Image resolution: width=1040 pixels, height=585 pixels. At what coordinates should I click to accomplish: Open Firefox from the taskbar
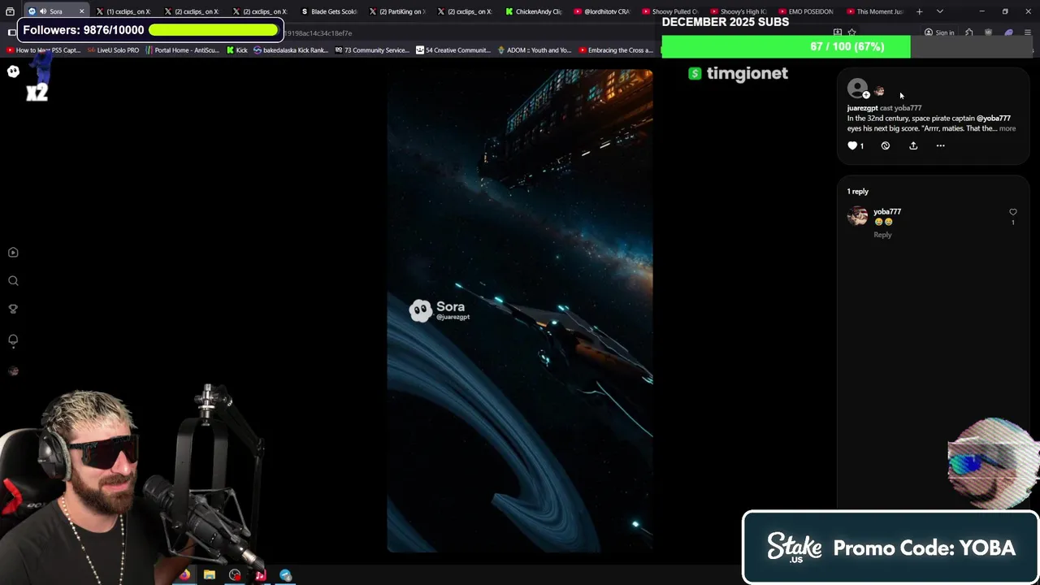click(x=185, y=575)
